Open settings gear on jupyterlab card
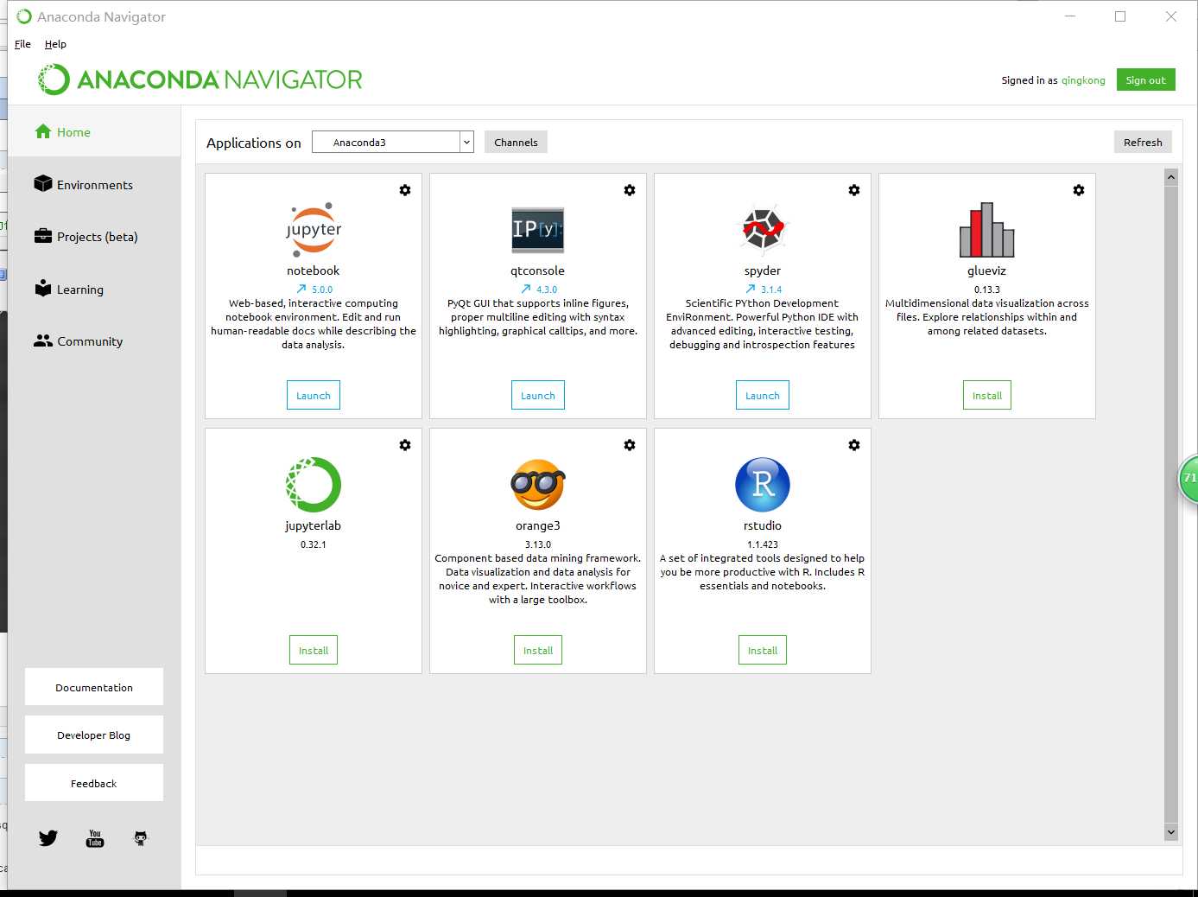This screenshot has height=897, width=1198. (405, 445)
